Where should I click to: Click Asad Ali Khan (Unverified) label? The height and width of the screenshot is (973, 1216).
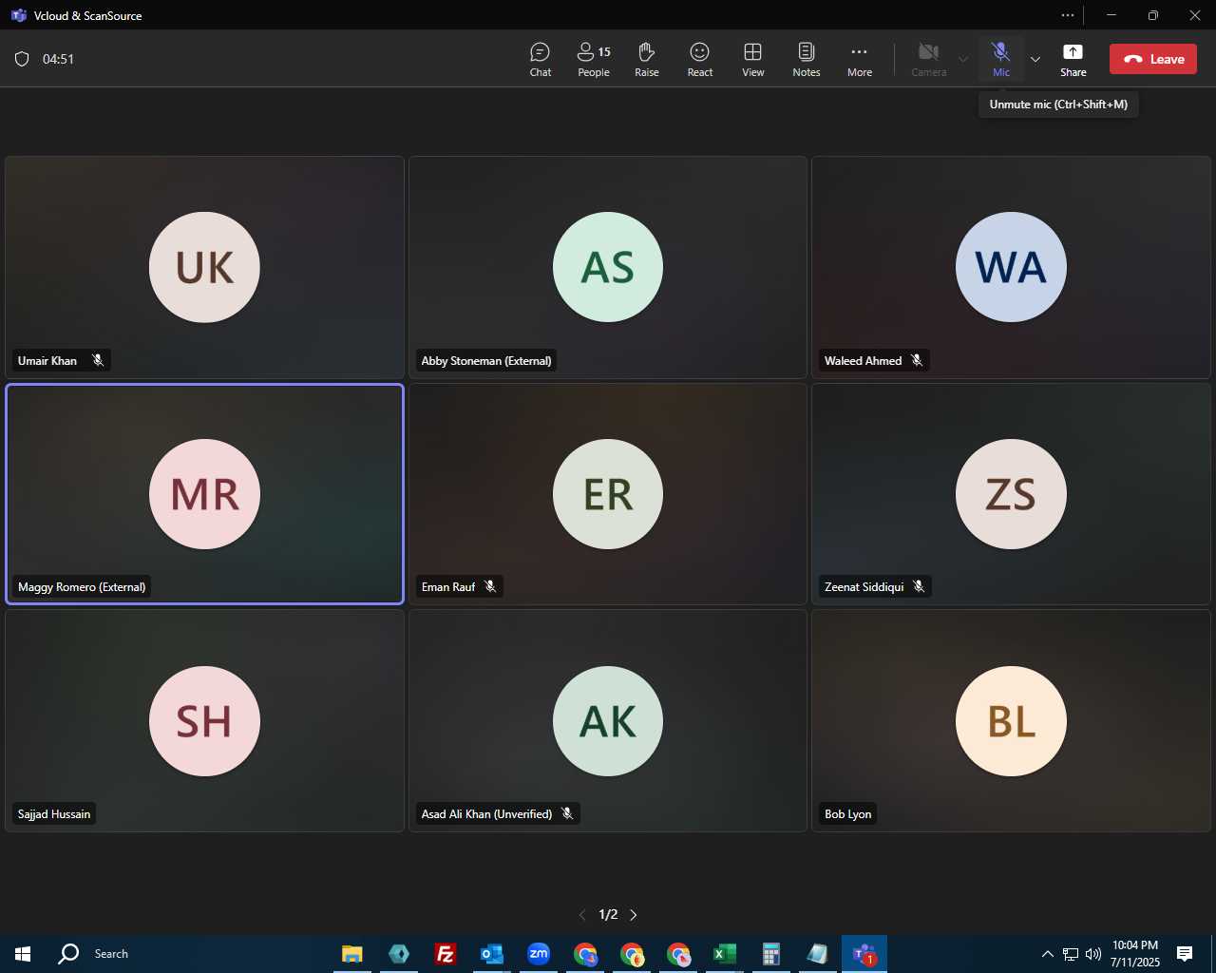486,814
